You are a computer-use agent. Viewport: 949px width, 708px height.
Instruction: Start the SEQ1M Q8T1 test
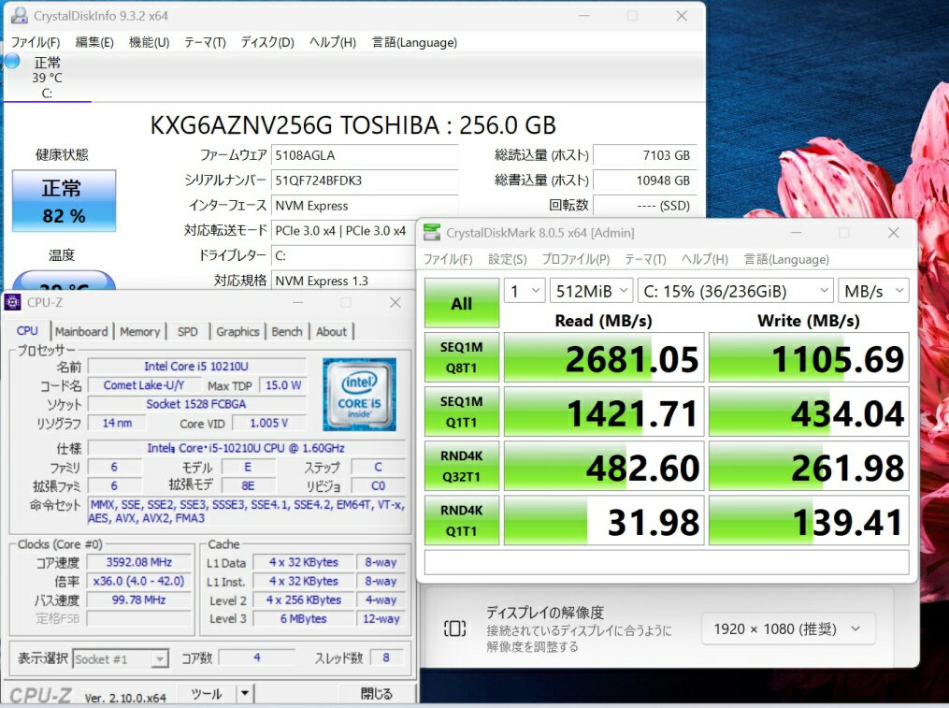(461, 357)
